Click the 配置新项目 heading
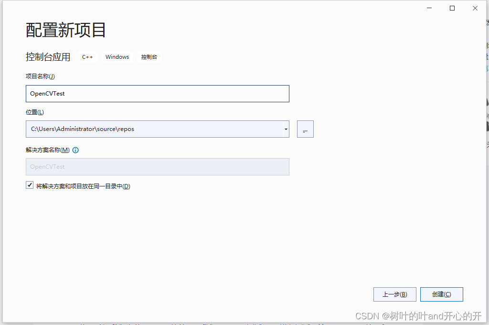Image resolution: width=489 pixels, height=325 pixels. (x=65, y=30)
